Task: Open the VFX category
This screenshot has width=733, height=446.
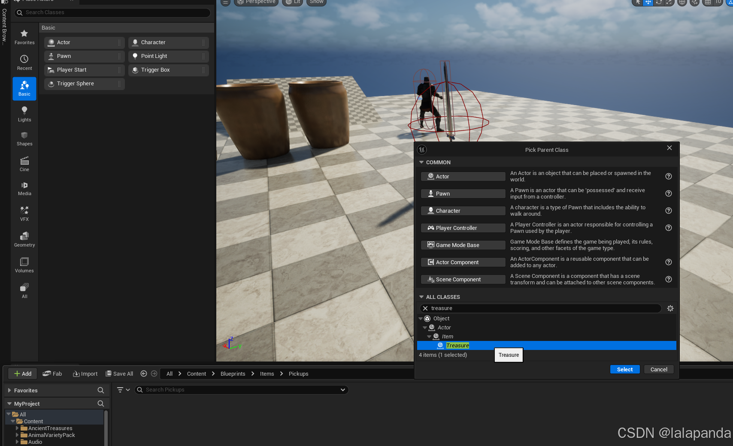Action: (24, 214)
